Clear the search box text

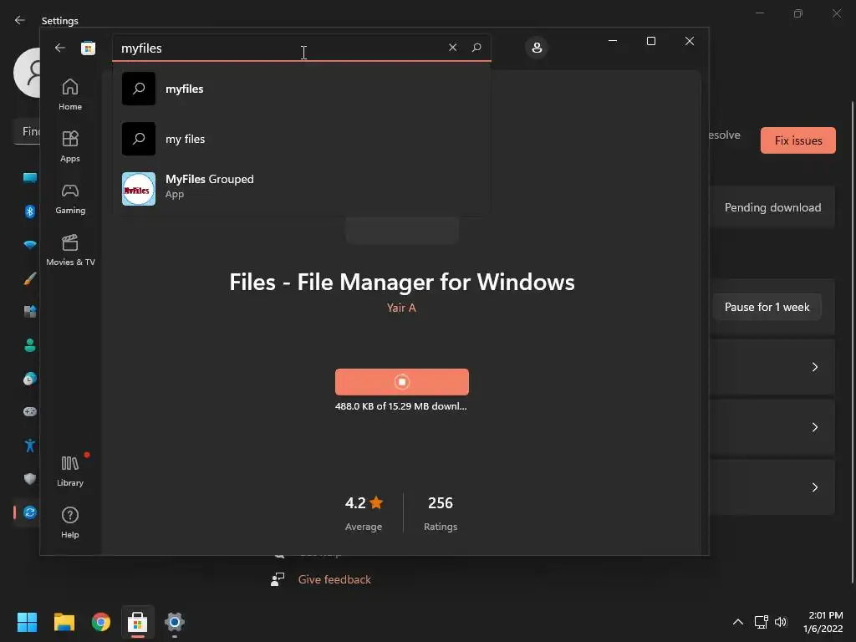click(x=452, y=48)
